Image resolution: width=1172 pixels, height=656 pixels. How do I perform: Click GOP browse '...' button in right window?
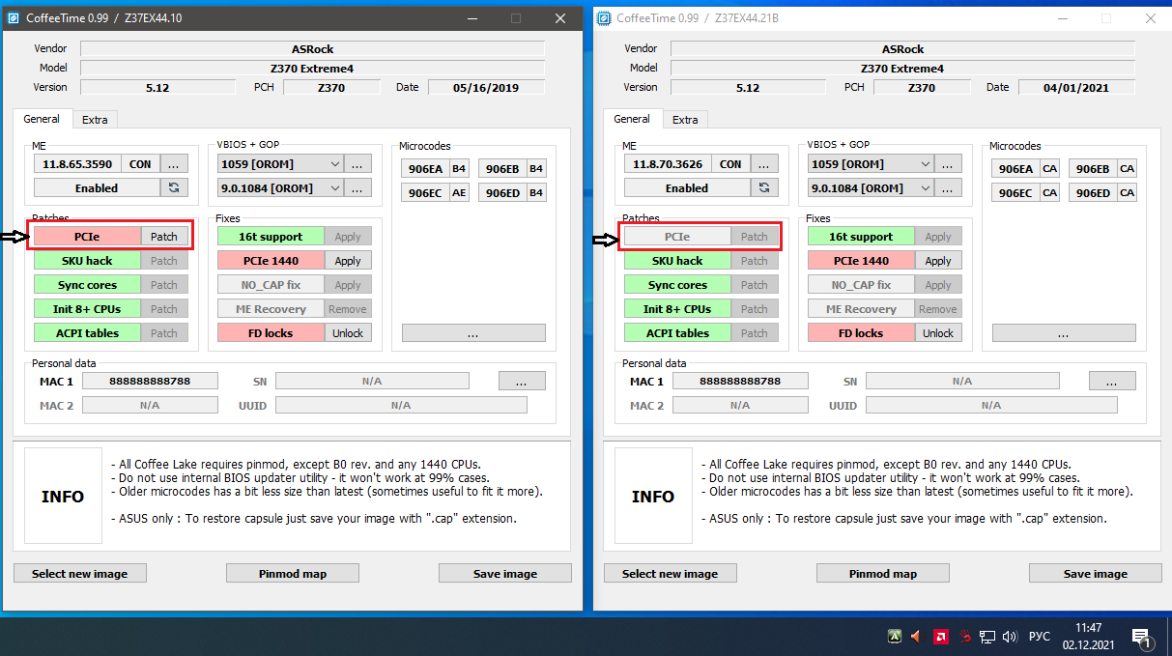click(x=948, y=188)
